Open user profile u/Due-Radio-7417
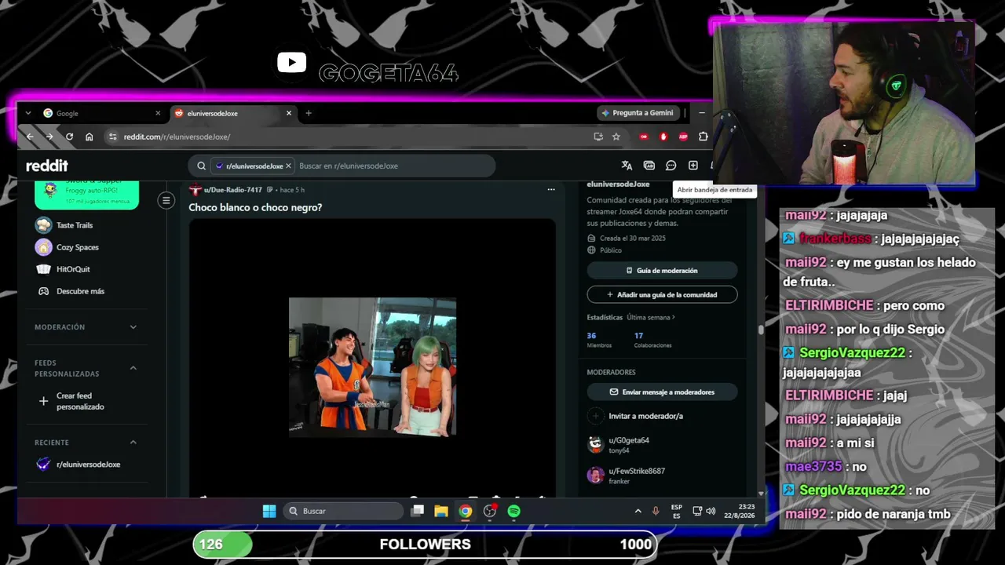 (232, 190)
